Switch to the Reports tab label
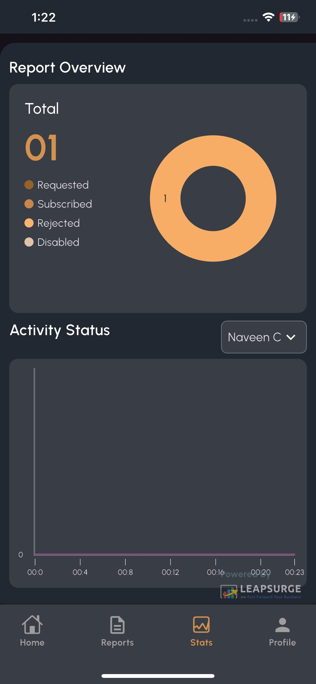This screenshot has height=684, width=316. (117, 642)
